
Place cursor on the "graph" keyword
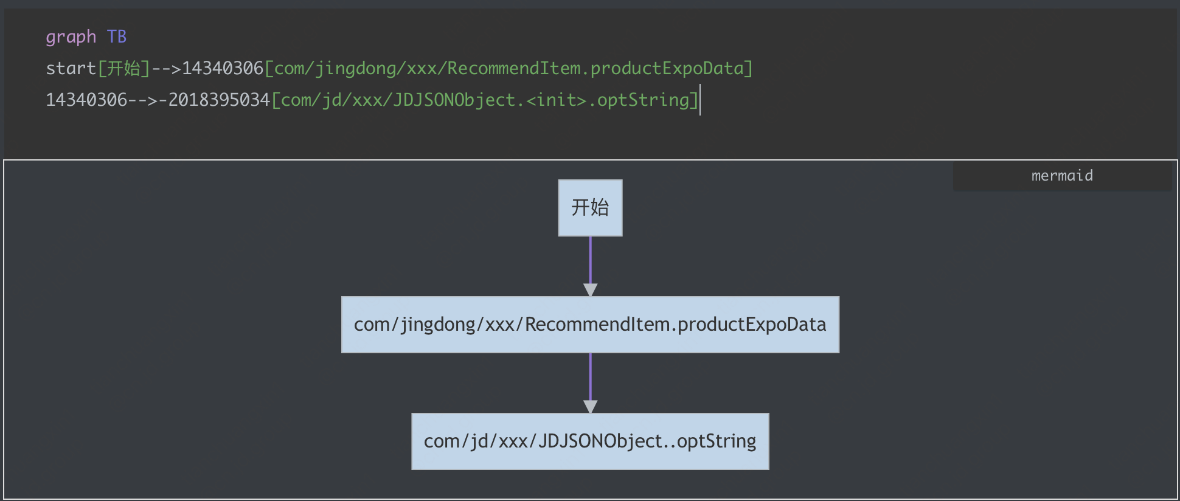71,37
